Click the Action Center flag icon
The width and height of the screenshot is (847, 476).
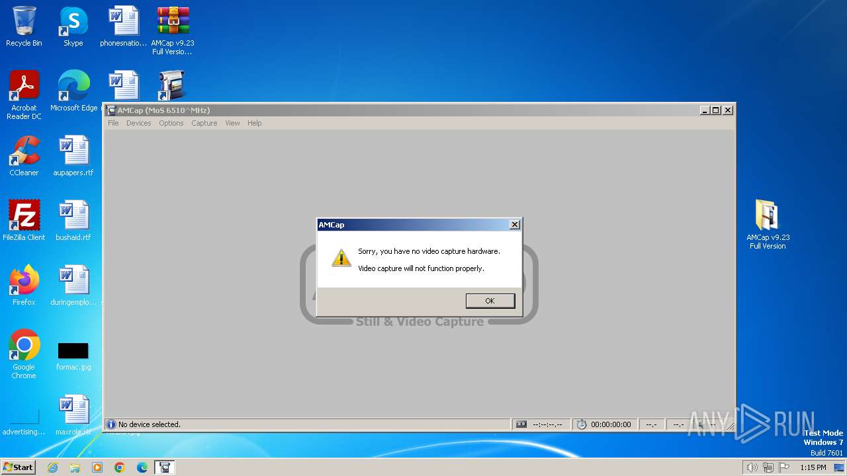(x=784, y=467)
